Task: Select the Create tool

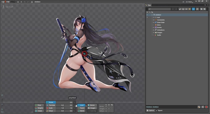Action: [39, 111]
